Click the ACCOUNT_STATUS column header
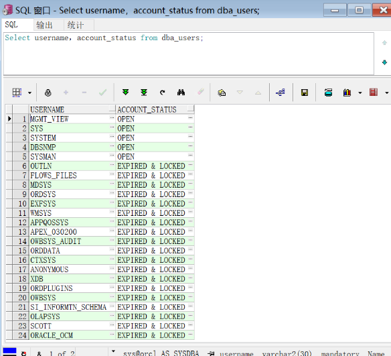391x356 pixels. click(x=155, y=109)
